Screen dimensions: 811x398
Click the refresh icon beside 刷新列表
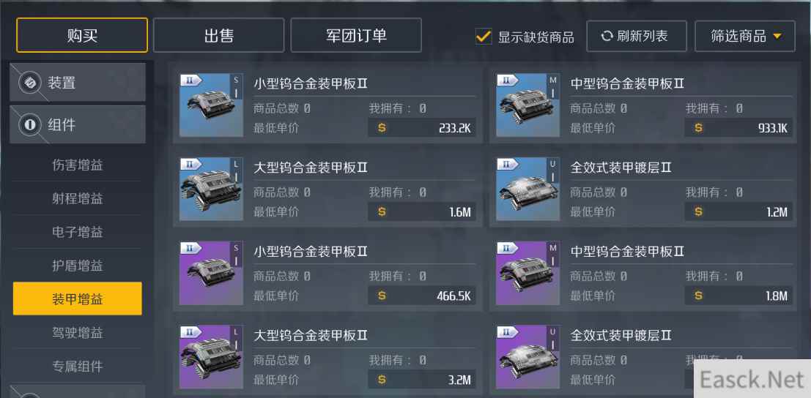[607, 36]
